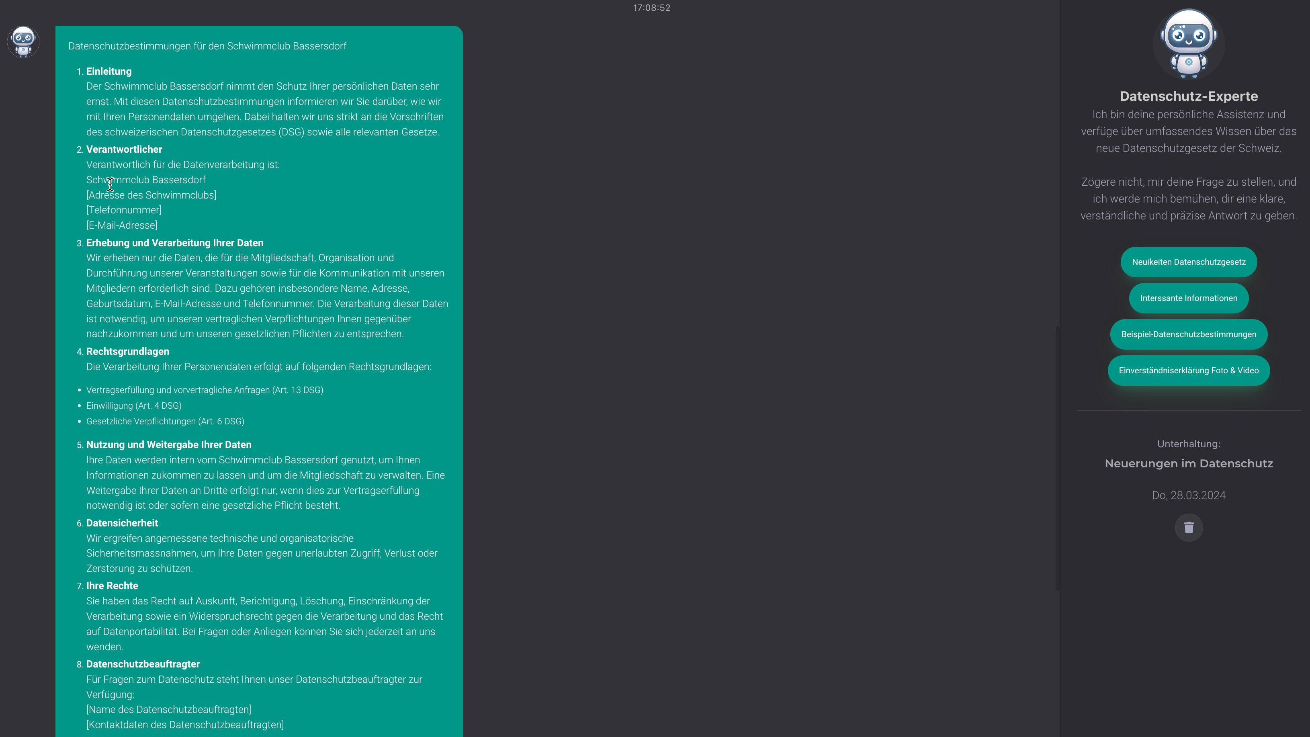Click the [Adresse des Schwimmclubs] placeholder
The image size is (1310, 737).
151,195
